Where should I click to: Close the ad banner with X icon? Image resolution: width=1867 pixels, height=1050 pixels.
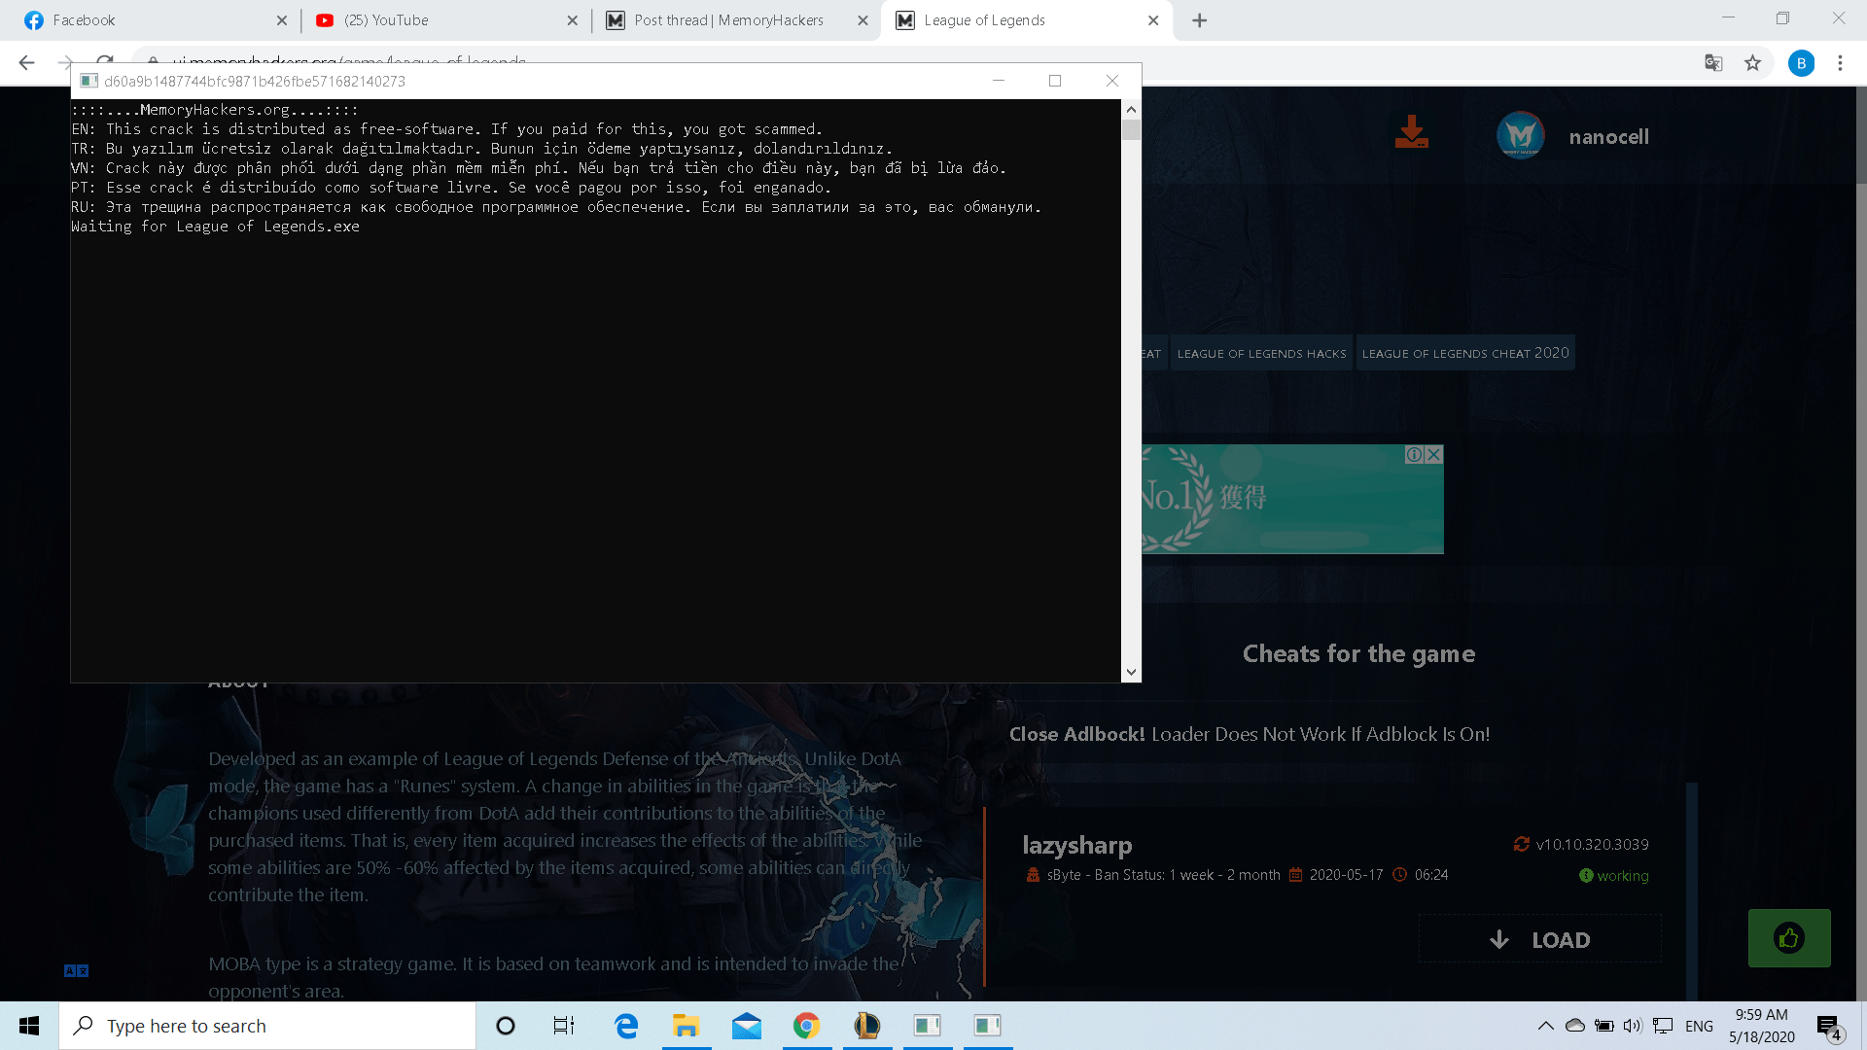(1433, 455)
